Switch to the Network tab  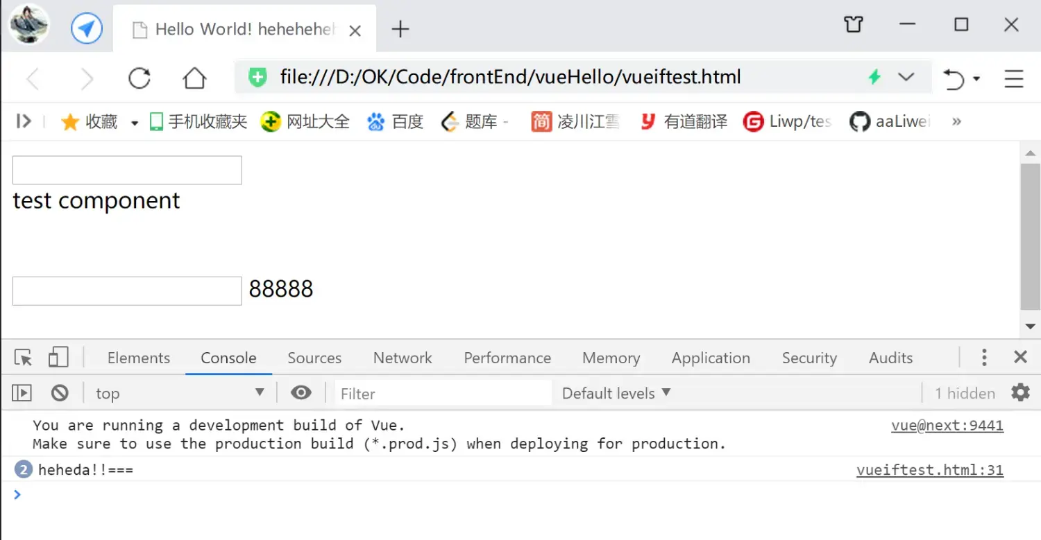(403, 358)
